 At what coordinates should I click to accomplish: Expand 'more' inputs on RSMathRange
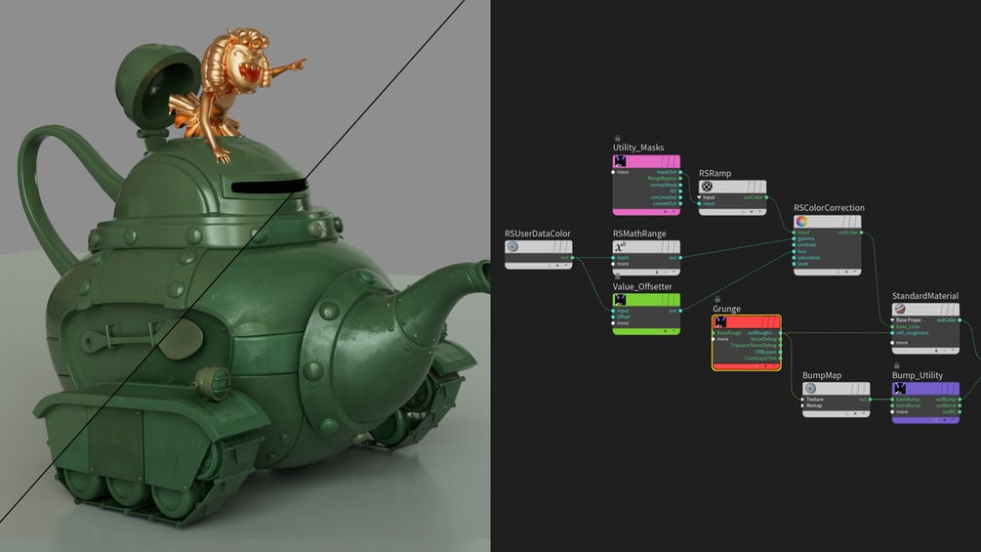tap(614, 264)
